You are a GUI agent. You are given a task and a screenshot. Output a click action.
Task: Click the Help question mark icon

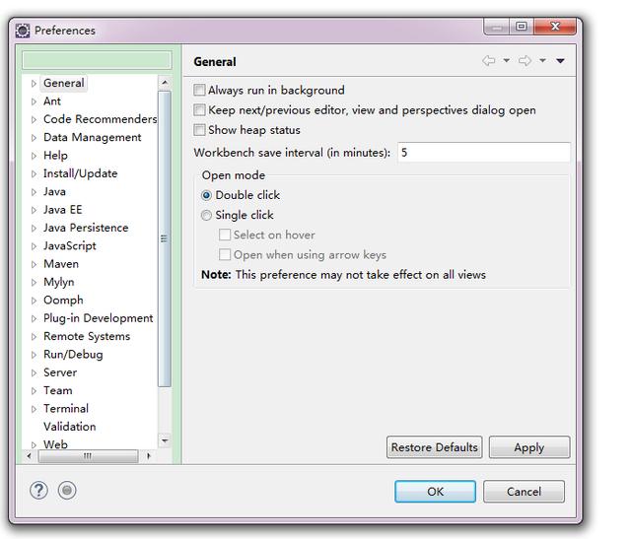coord(38,491)
